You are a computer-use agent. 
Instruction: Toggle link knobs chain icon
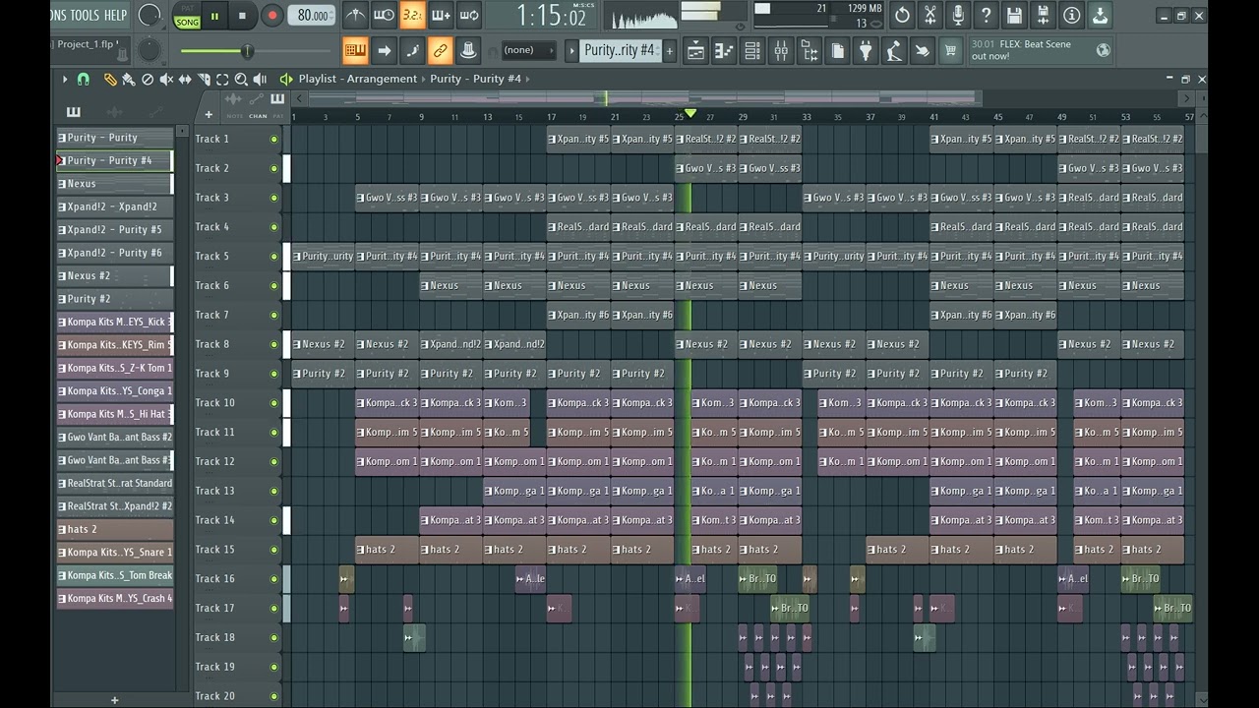441,50
